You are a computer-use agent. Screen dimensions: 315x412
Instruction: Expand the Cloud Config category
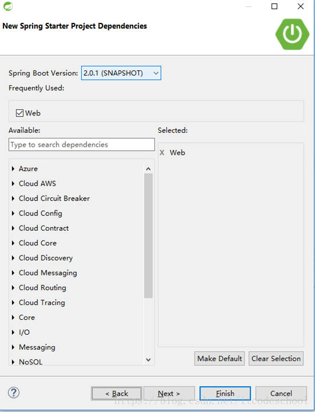pyautogui.click(x=13, y=213)
